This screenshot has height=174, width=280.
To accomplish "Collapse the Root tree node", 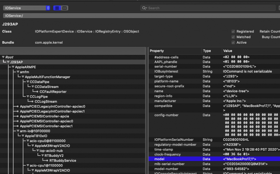I will [x=3, y=57].
